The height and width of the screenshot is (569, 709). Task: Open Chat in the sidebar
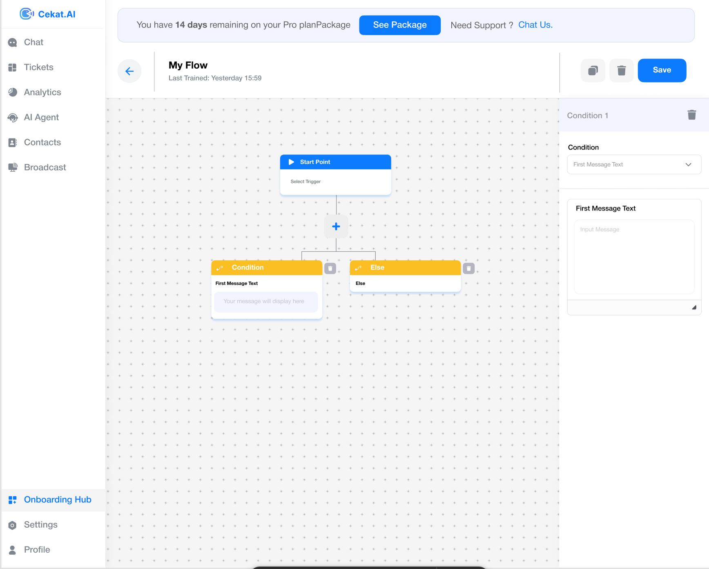pyautogui.click(x=33, y=42)
